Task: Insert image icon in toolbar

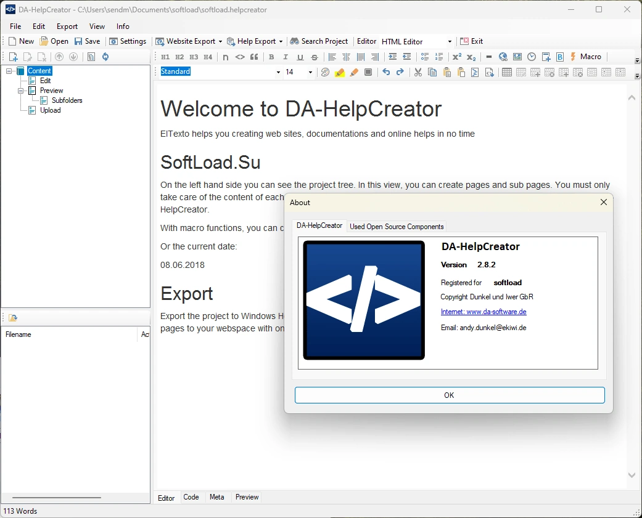Action: (517, 57)
